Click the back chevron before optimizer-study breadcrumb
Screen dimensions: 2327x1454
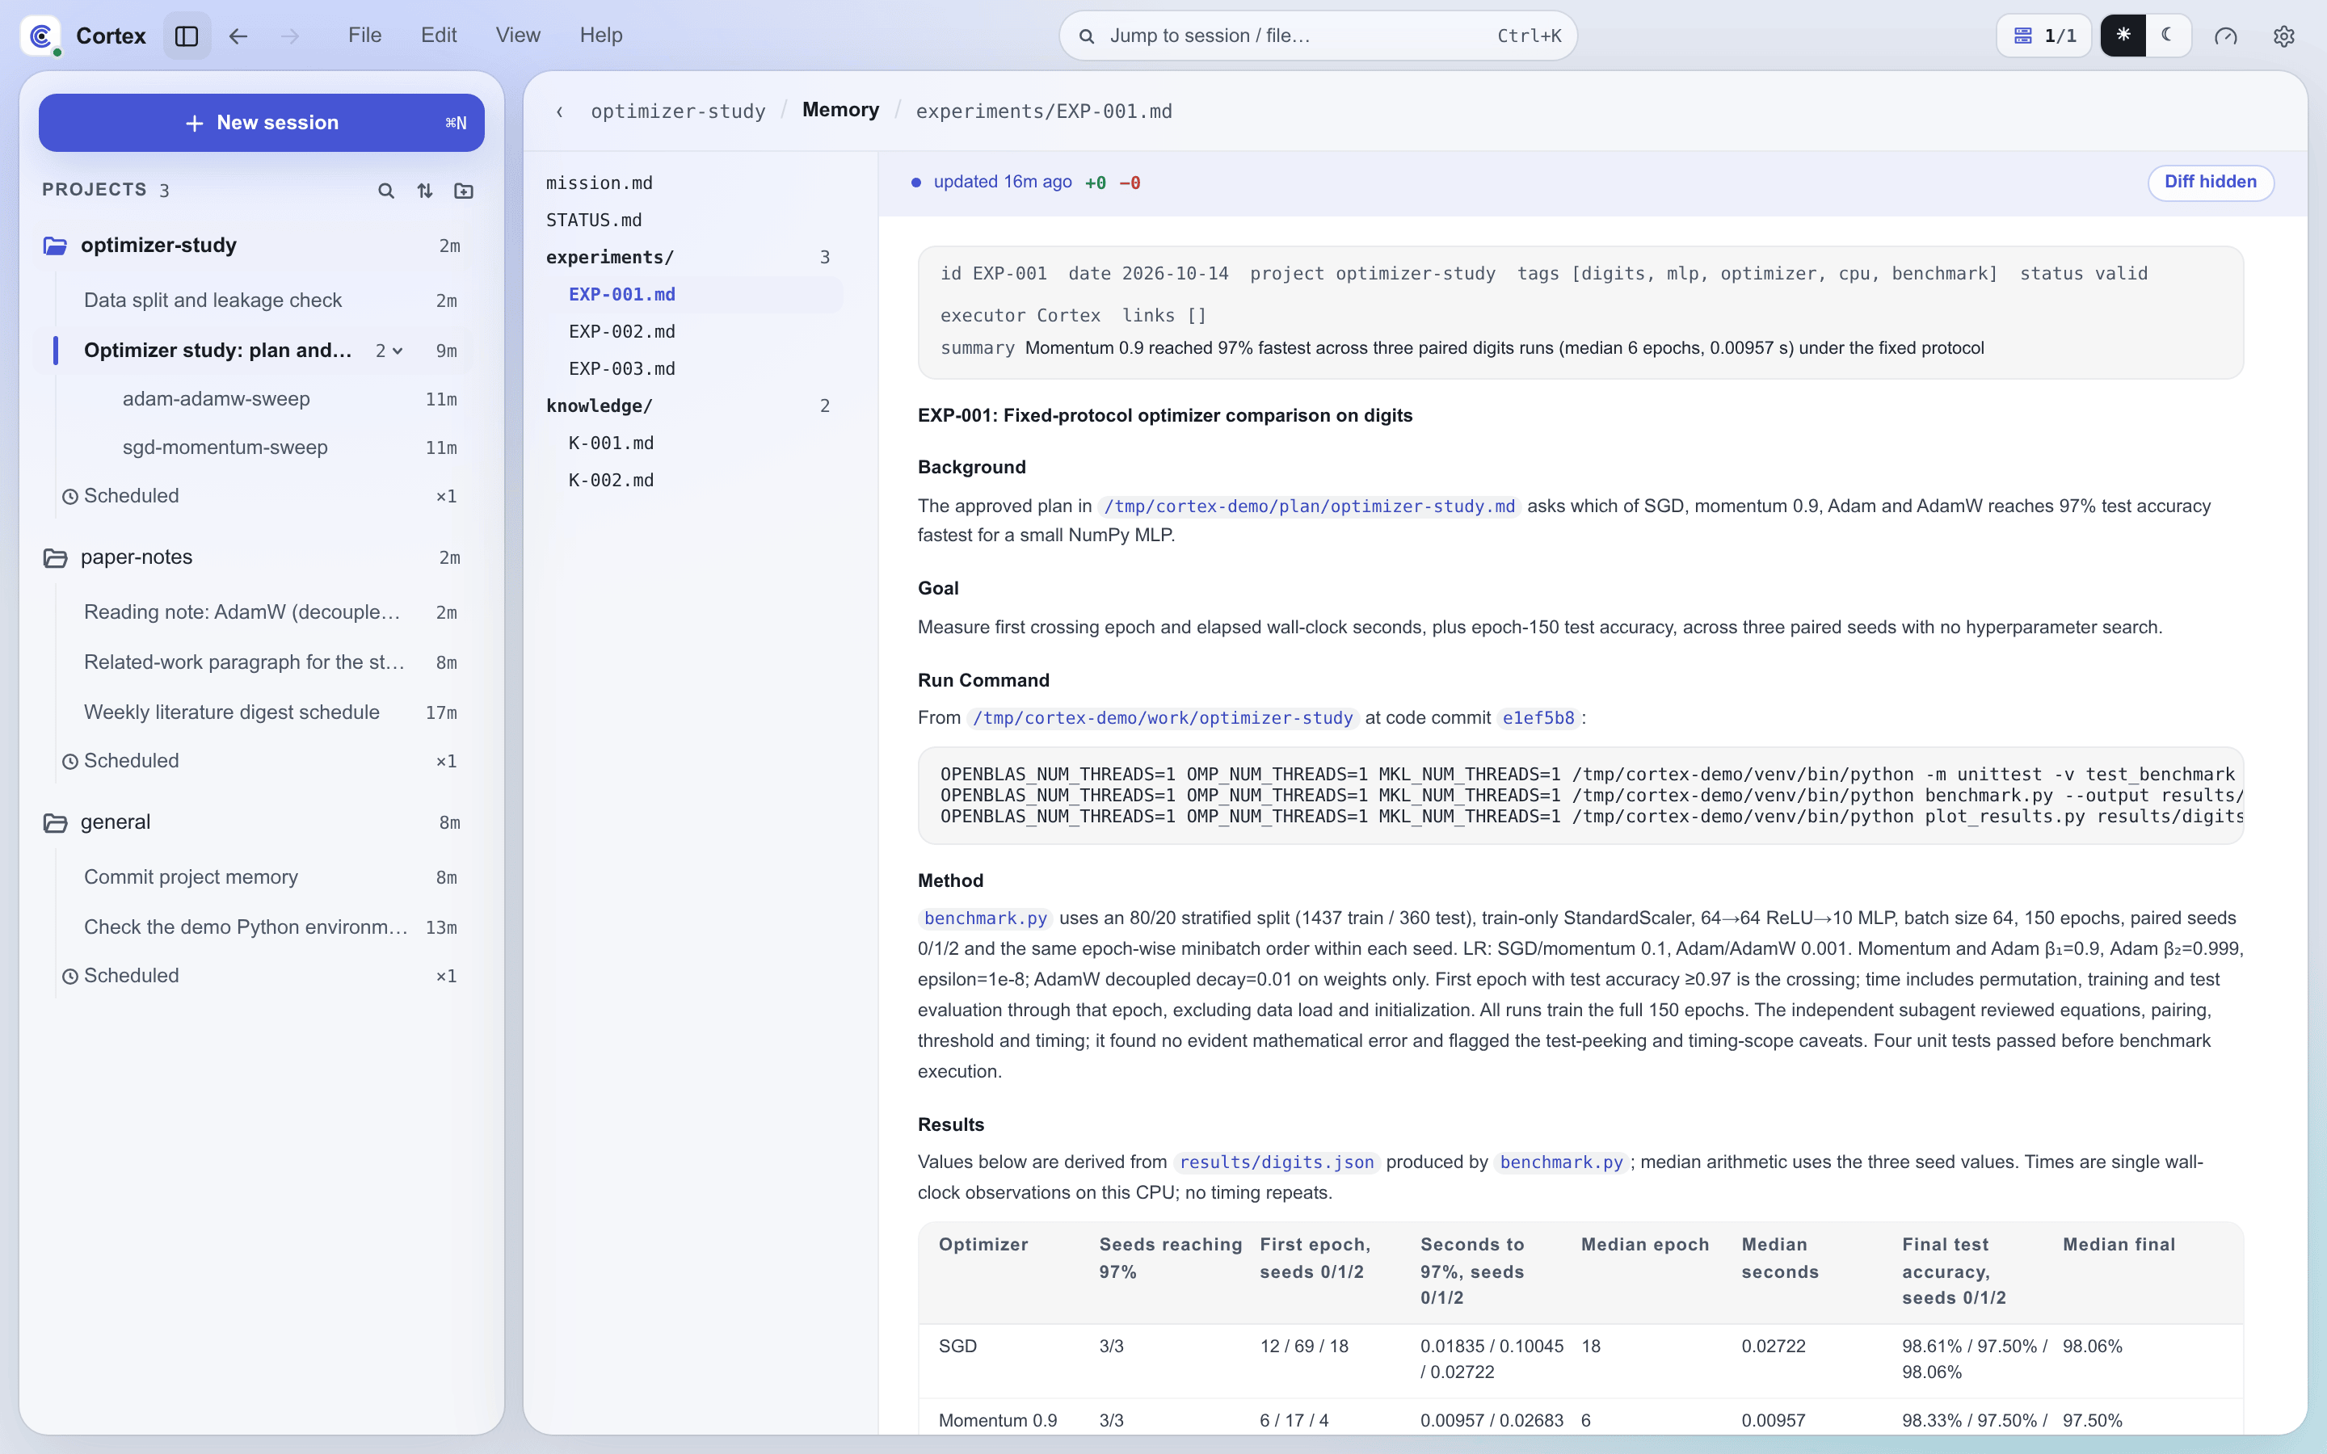click(x=560, y=111)
